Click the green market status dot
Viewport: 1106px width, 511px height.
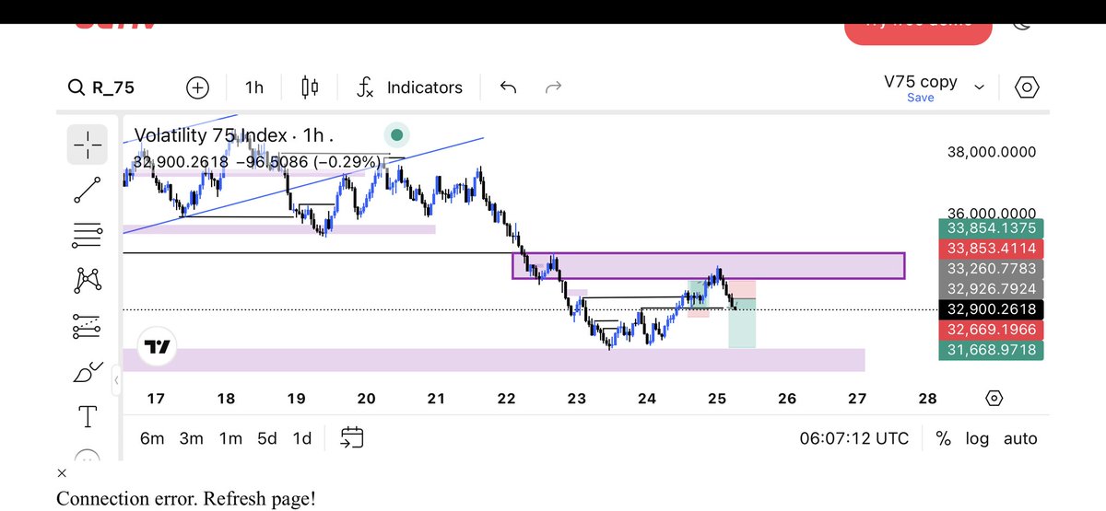coord(396,135)
